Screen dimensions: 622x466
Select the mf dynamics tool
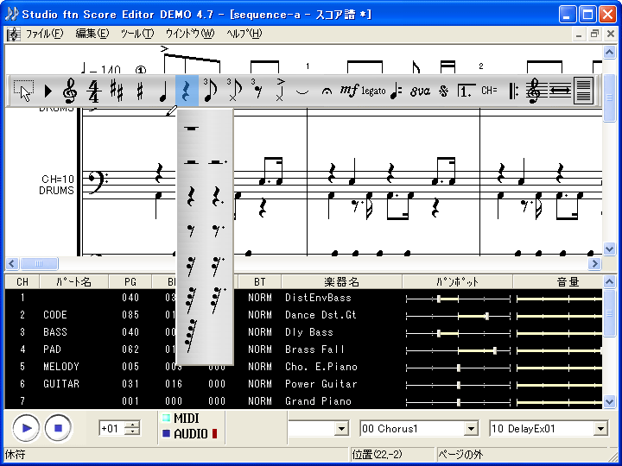(x=349, y=91)
